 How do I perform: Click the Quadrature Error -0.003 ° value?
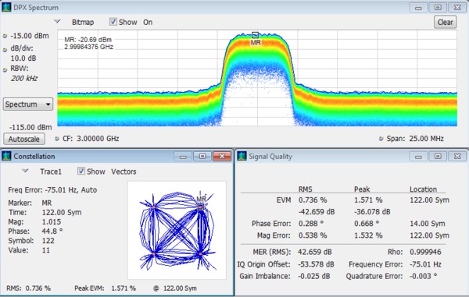(423, 277)
